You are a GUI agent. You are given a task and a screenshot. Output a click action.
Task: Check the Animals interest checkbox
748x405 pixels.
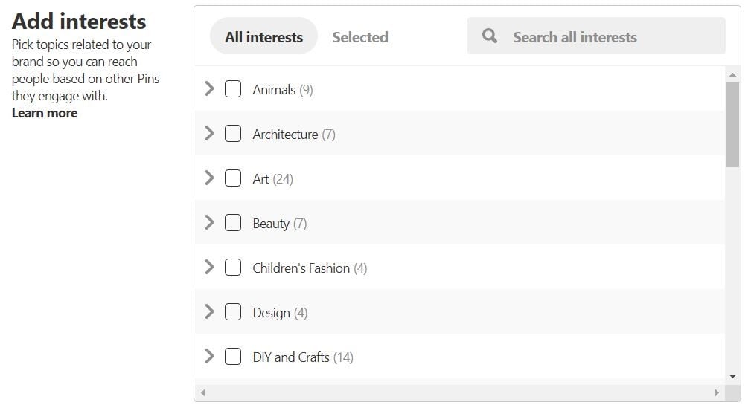233,89
